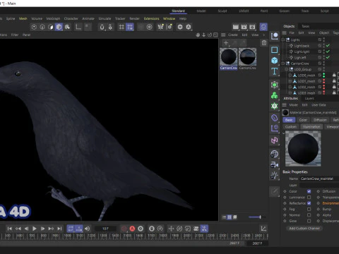The width and height of the screenshot is (339, 254).
Task: Open the purple Deformer tool icon
Action: [x=275, y=118]
